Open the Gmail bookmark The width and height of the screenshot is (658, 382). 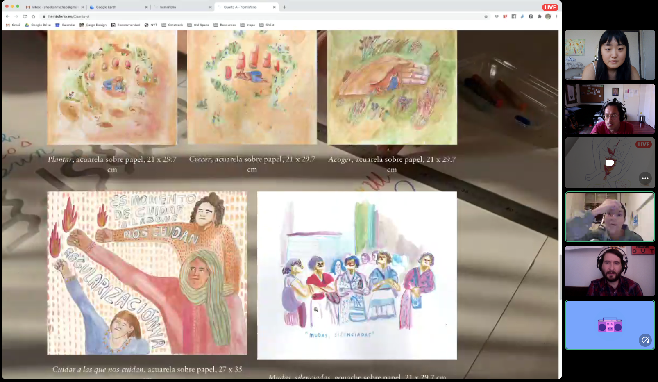click(x=13, y=25)
